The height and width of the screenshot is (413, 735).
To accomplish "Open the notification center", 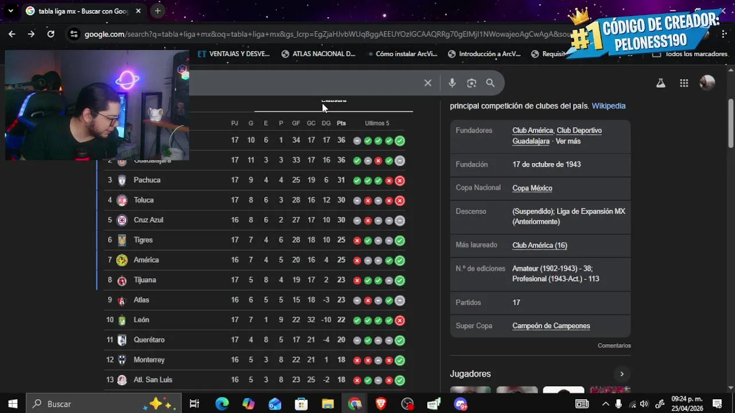I will tap(717, 404).
